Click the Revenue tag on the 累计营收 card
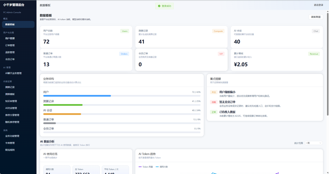 point(314,54)
